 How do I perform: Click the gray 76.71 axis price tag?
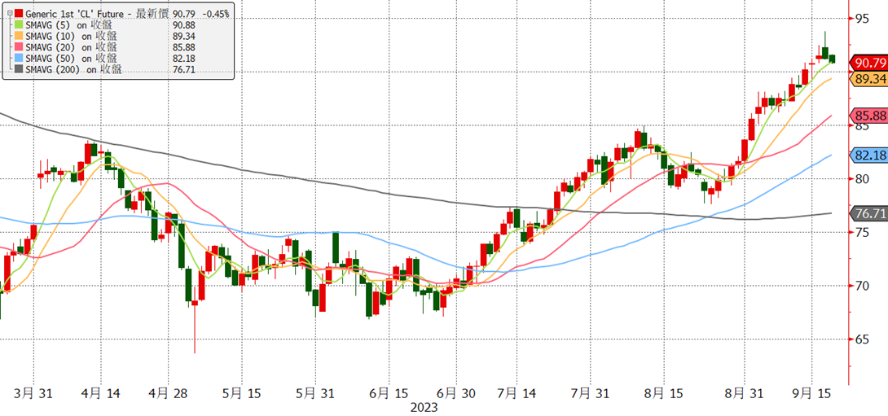tap(869, 213)
